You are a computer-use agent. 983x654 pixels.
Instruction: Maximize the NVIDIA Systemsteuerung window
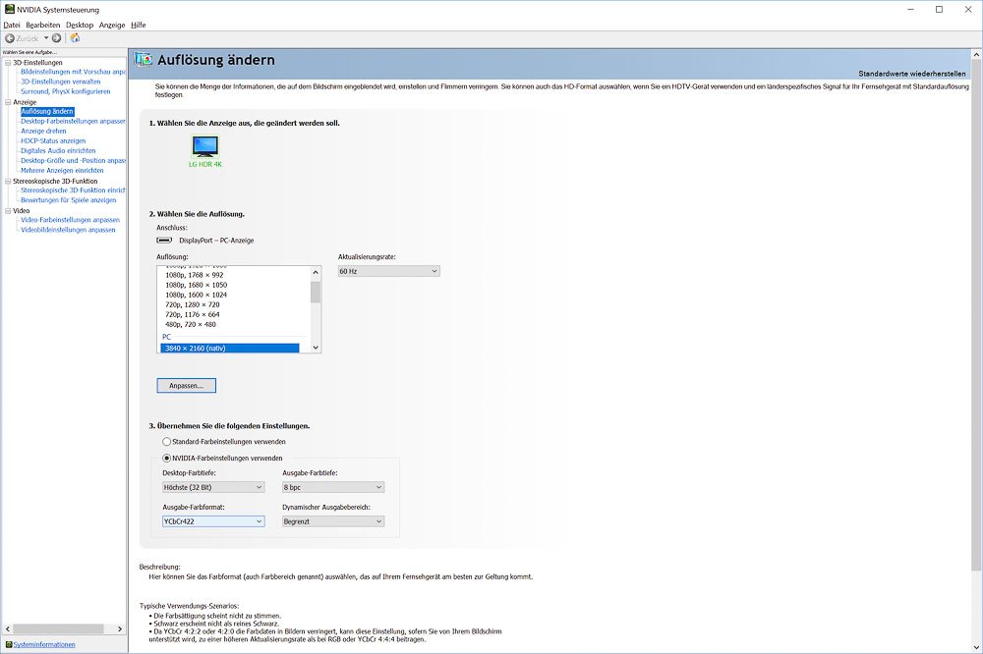pyautogui.click(x=939, y=10)
